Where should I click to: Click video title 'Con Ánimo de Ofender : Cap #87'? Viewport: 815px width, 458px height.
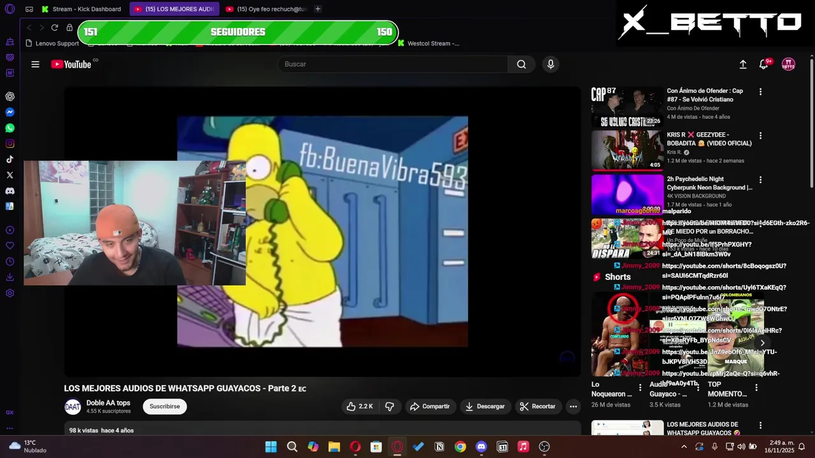705,95
